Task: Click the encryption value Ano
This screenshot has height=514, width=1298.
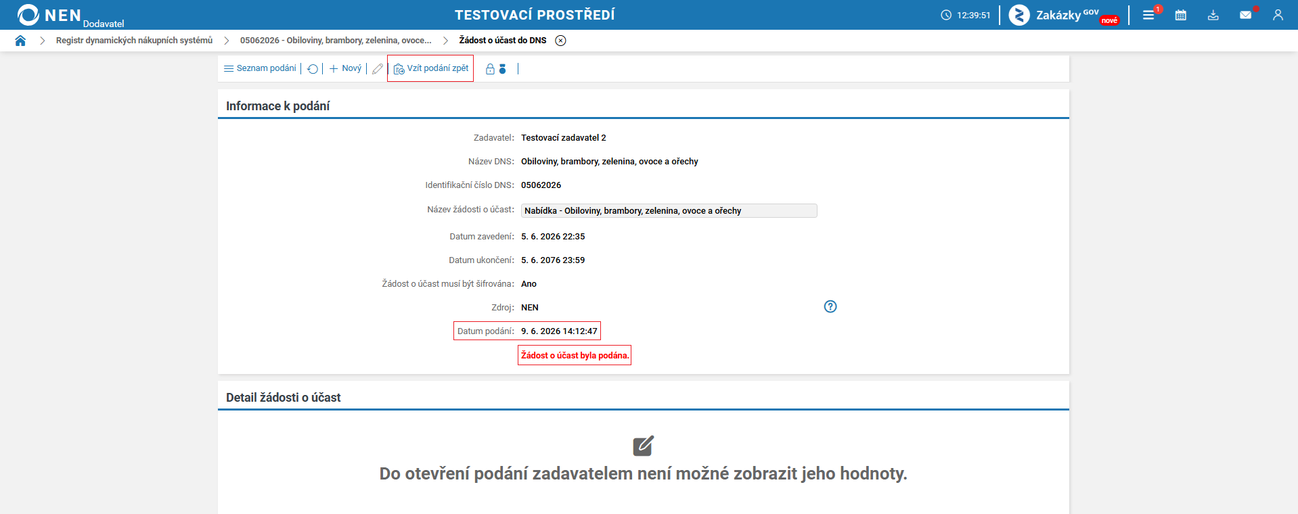Action: pos(529,284)
